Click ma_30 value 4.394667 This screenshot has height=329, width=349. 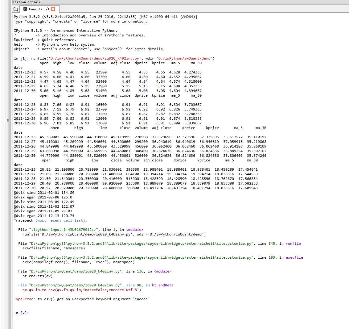pos(193,91)
